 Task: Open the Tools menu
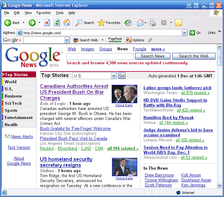pos(59,13)
